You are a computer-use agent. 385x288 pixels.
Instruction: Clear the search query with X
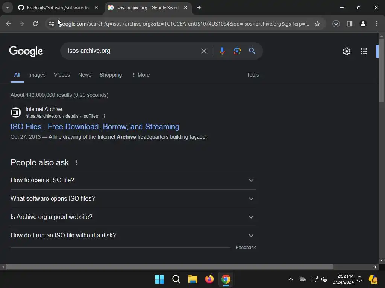pos(203,51)
